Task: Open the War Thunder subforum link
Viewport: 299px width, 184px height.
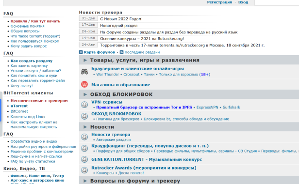Action: coord(108,75)
